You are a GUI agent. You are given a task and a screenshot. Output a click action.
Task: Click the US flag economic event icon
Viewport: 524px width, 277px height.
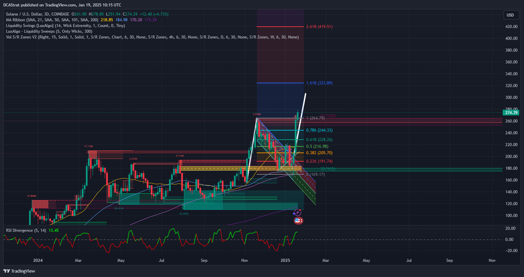298,221
